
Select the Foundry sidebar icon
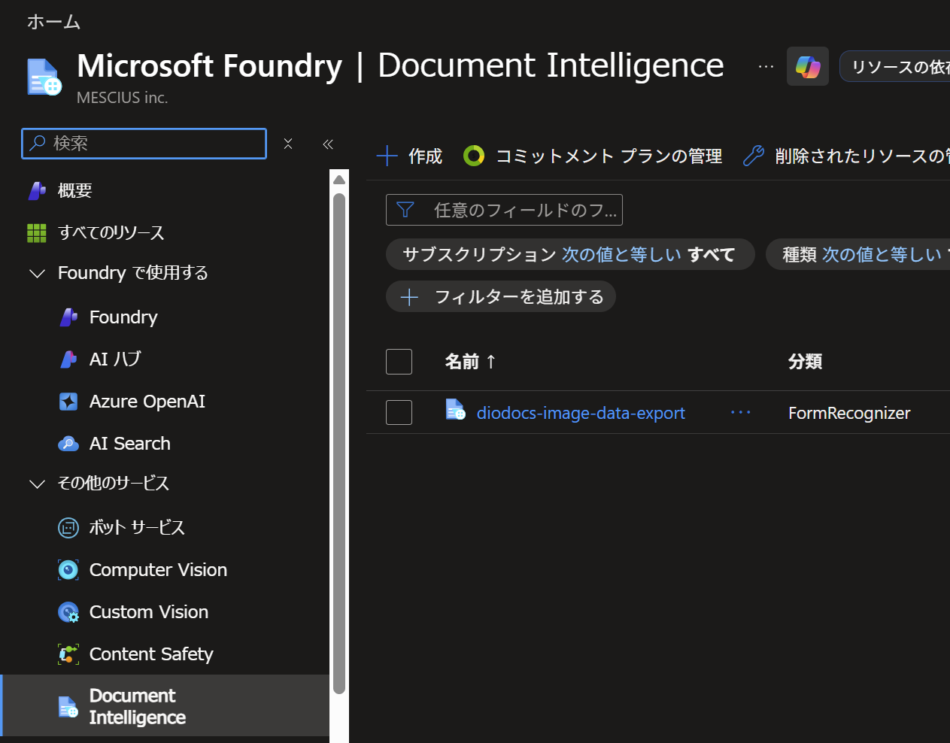pyautogui.click(x=68, y=317)
